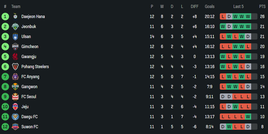Sort table by PTS column header
This screenshot has width=268, height=134.
[x=262, y=7]
